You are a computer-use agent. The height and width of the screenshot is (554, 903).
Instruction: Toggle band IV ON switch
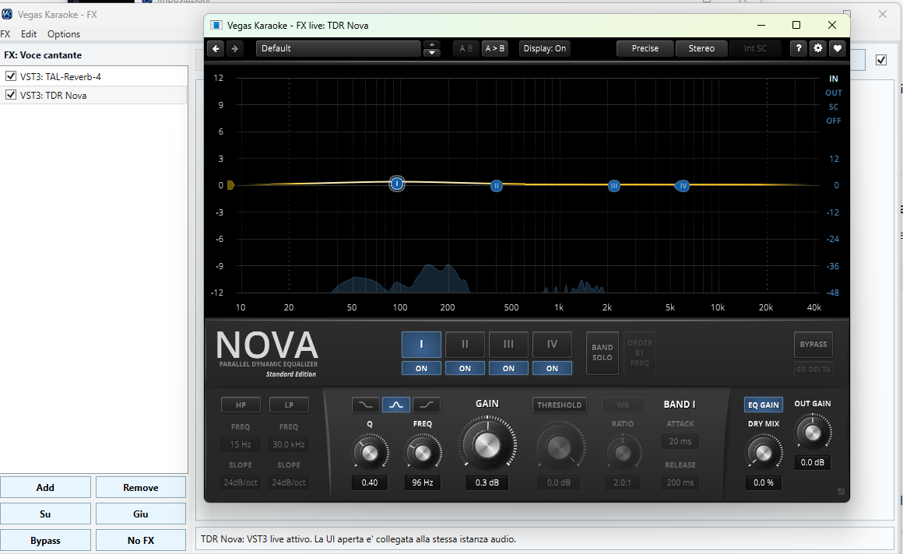point(552,368)
